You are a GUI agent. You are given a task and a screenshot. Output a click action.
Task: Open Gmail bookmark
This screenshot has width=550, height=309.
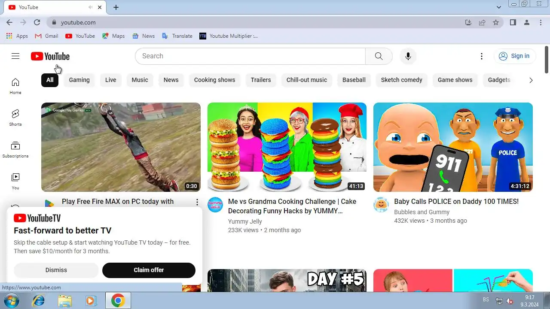coord(46,36)
